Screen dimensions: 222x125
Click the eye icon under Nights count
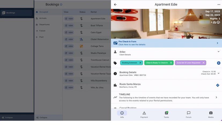click(218, 22)
